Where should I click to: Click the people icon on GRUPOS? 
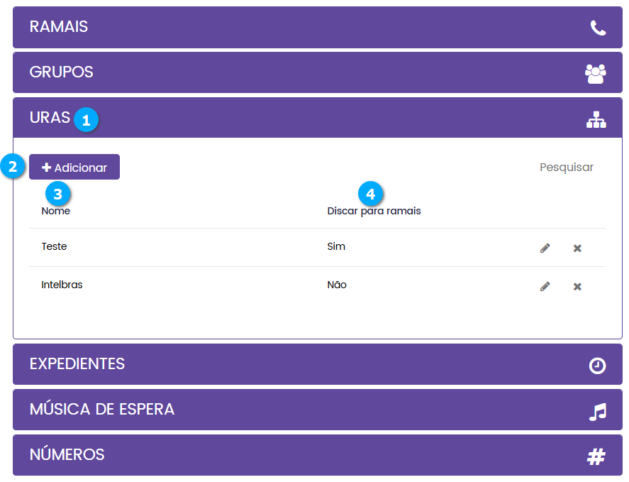point(596,73)
